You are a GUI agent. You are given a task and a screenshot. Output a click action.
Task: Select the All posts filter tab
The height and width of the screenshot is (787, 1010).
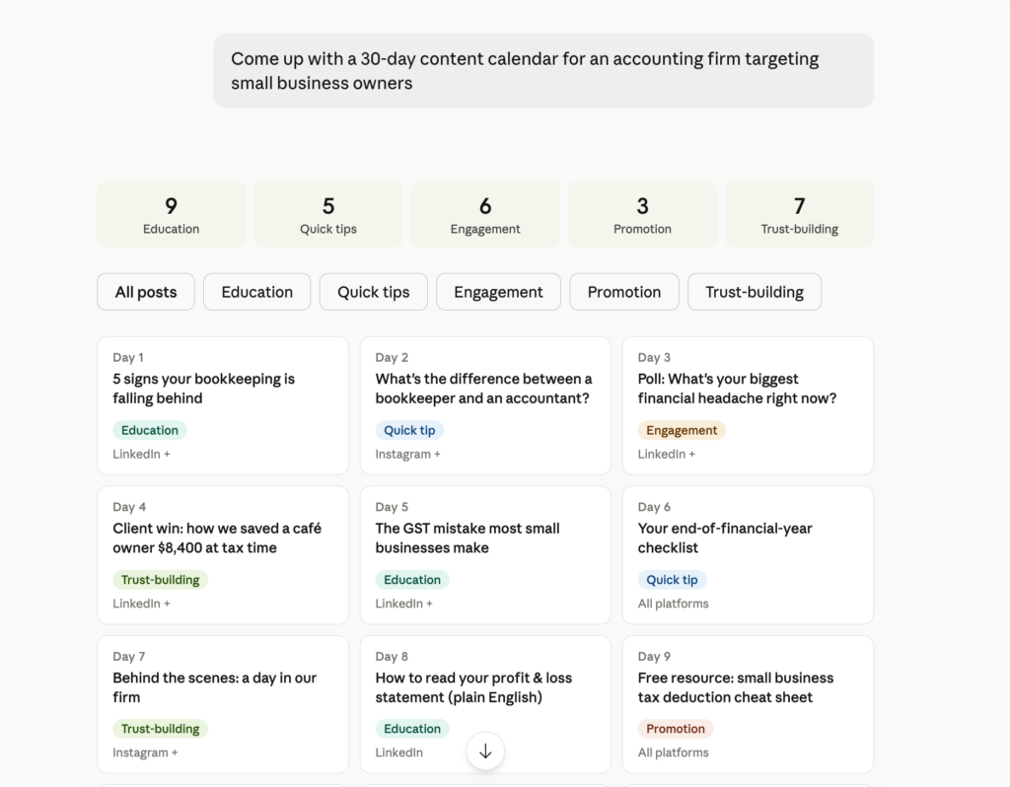(x=145, y=292)
